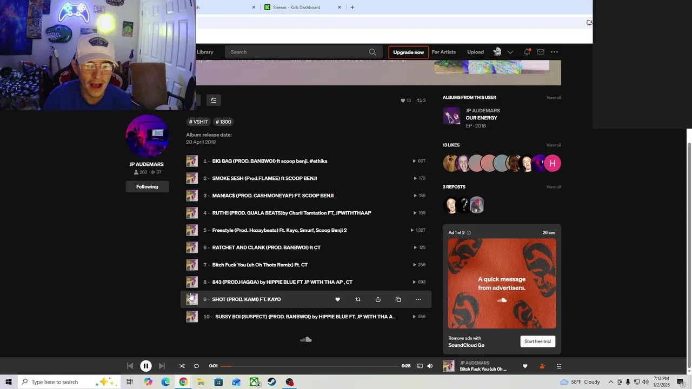Open Xbox app from the taskbar
Image resolution: width=692 pixels, height=389 pixels.
coord(254,382)
